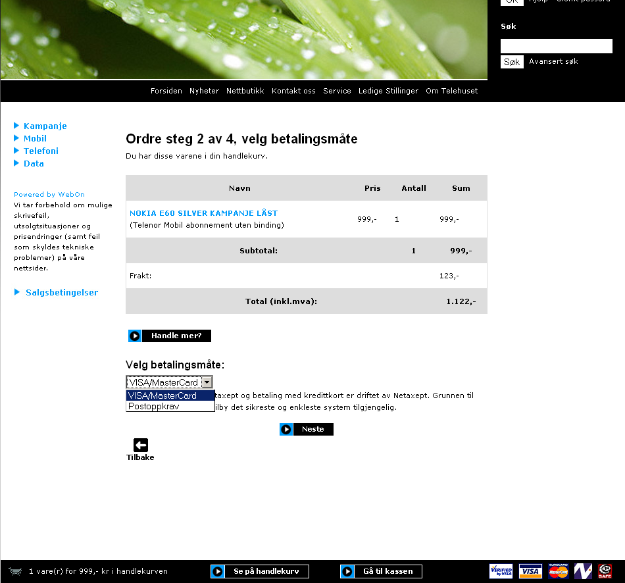This screenshot has width=625, height=583.
Task: Click the triangle bullet next to Kampanje
Action: point(16,126)
